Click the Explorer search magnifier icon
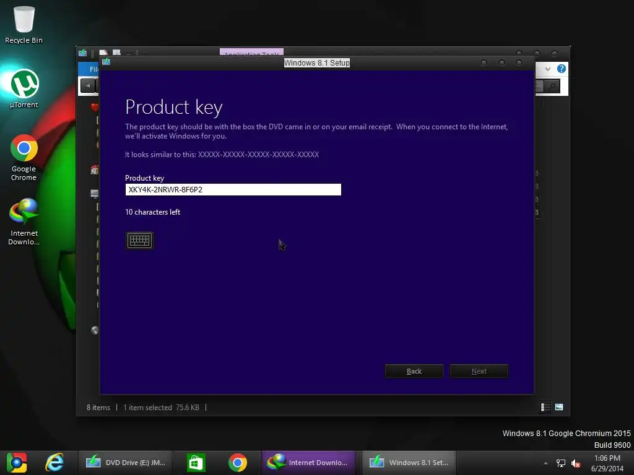Image resolution: width=634 pixels, height=475 pixels. pyautogui.click(x=552, y=85)
